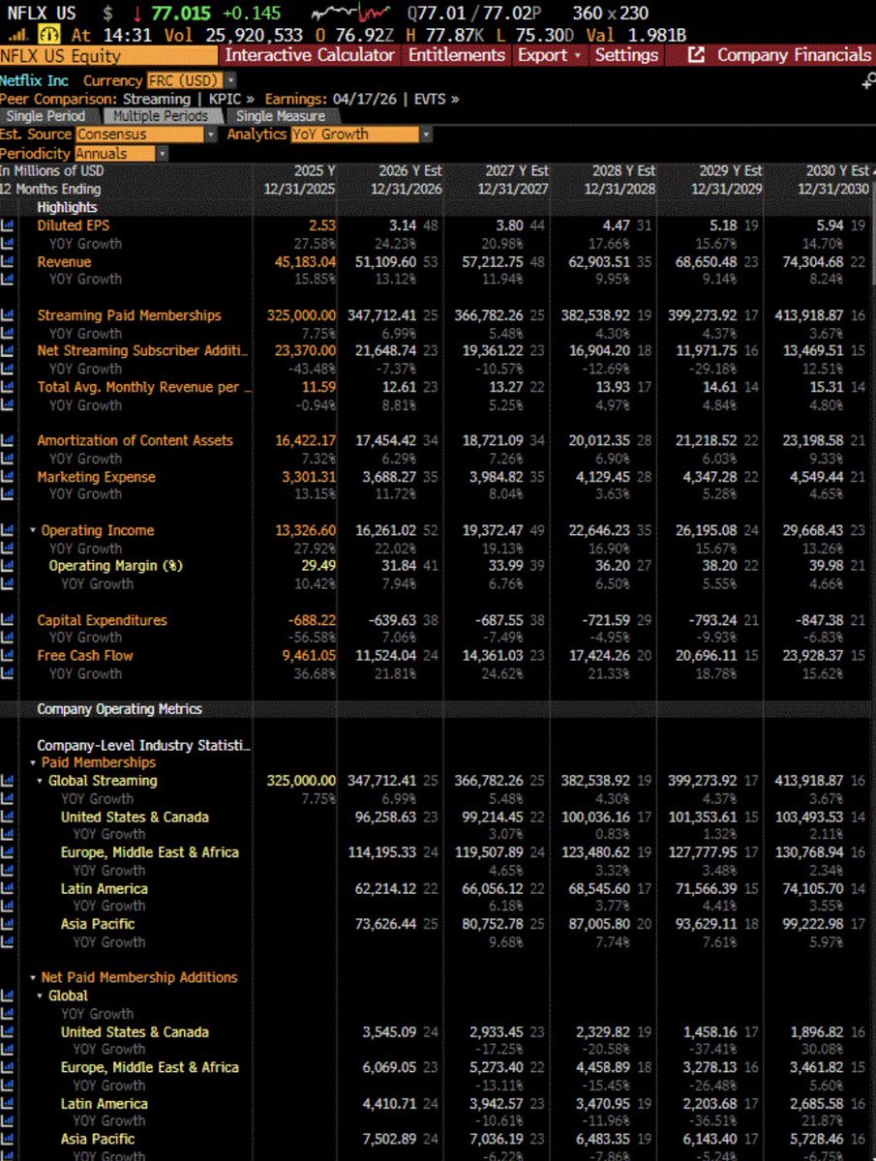Click the intraday chart icon beside At 14:31
Screen dimensions: 876x1161
44,36
